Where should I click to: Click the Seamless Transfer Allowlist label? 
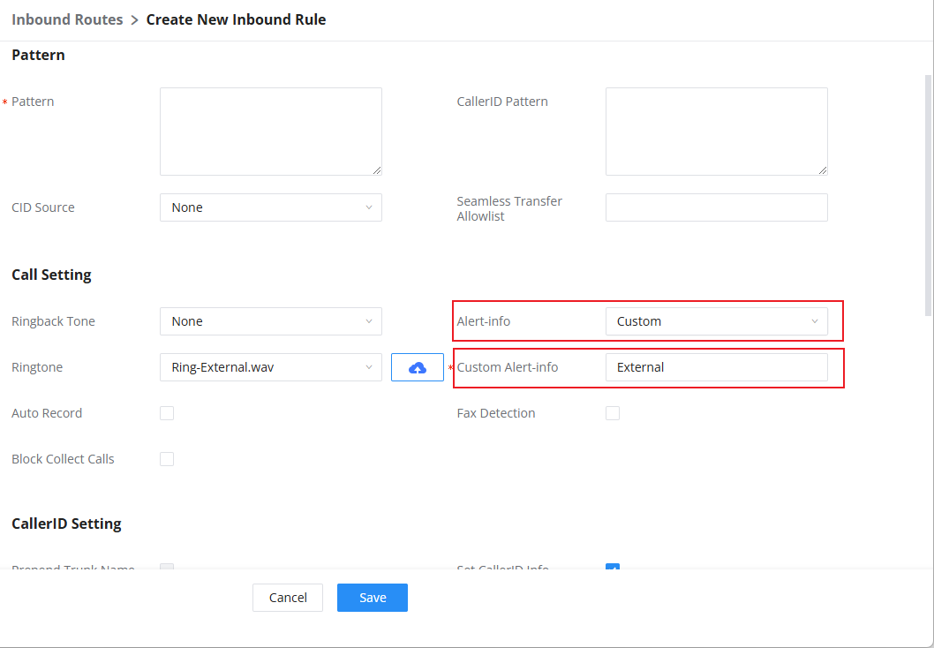509,208
